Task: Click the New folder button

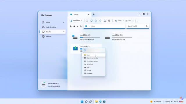Action: point(75,21)
